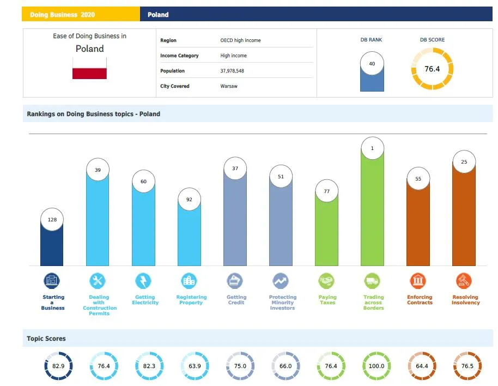
Task: Click the Paying Taxes money icon
Action: [x=326, y=281]
